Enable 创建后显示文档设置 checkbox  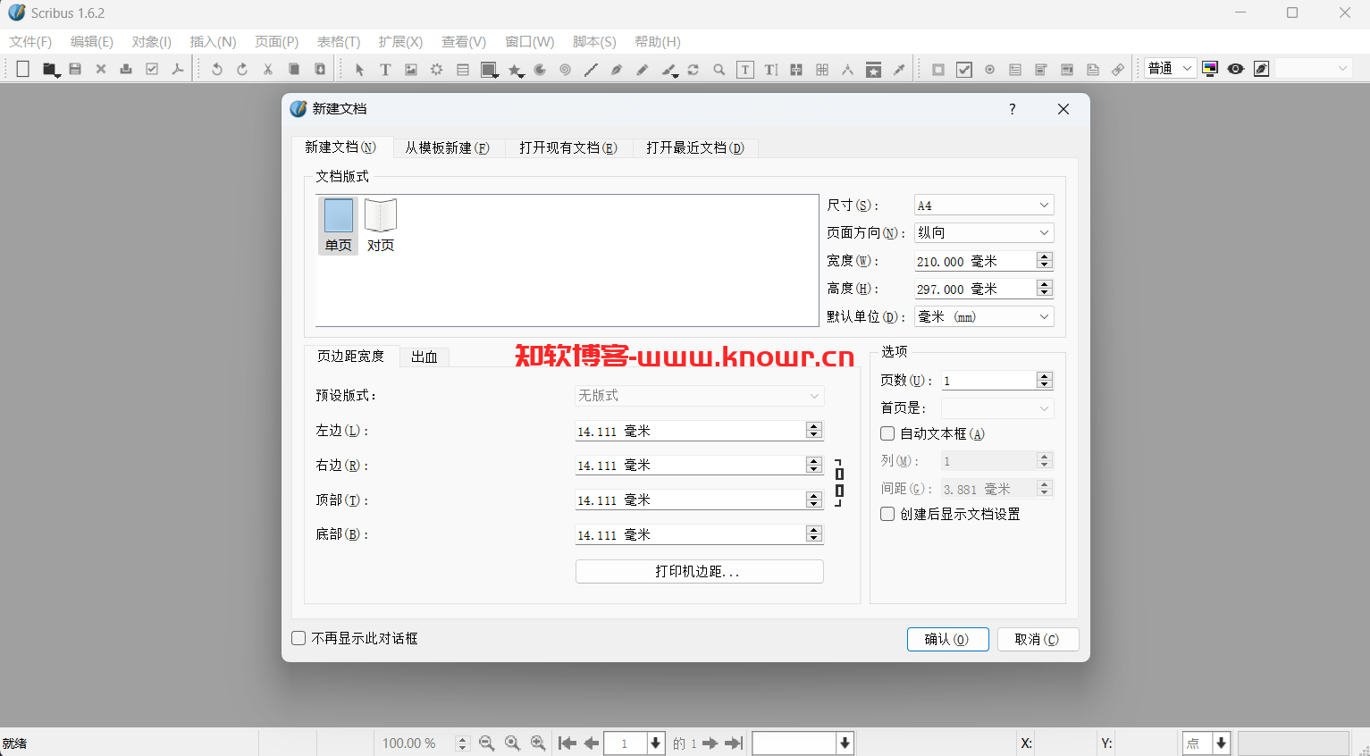[x=887, y=514]
